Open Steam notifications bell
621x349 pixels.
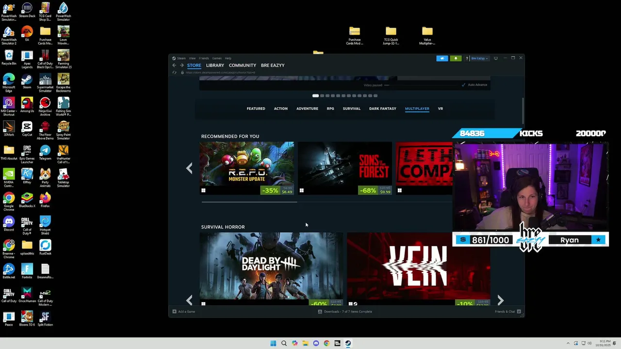pos(456,58)
